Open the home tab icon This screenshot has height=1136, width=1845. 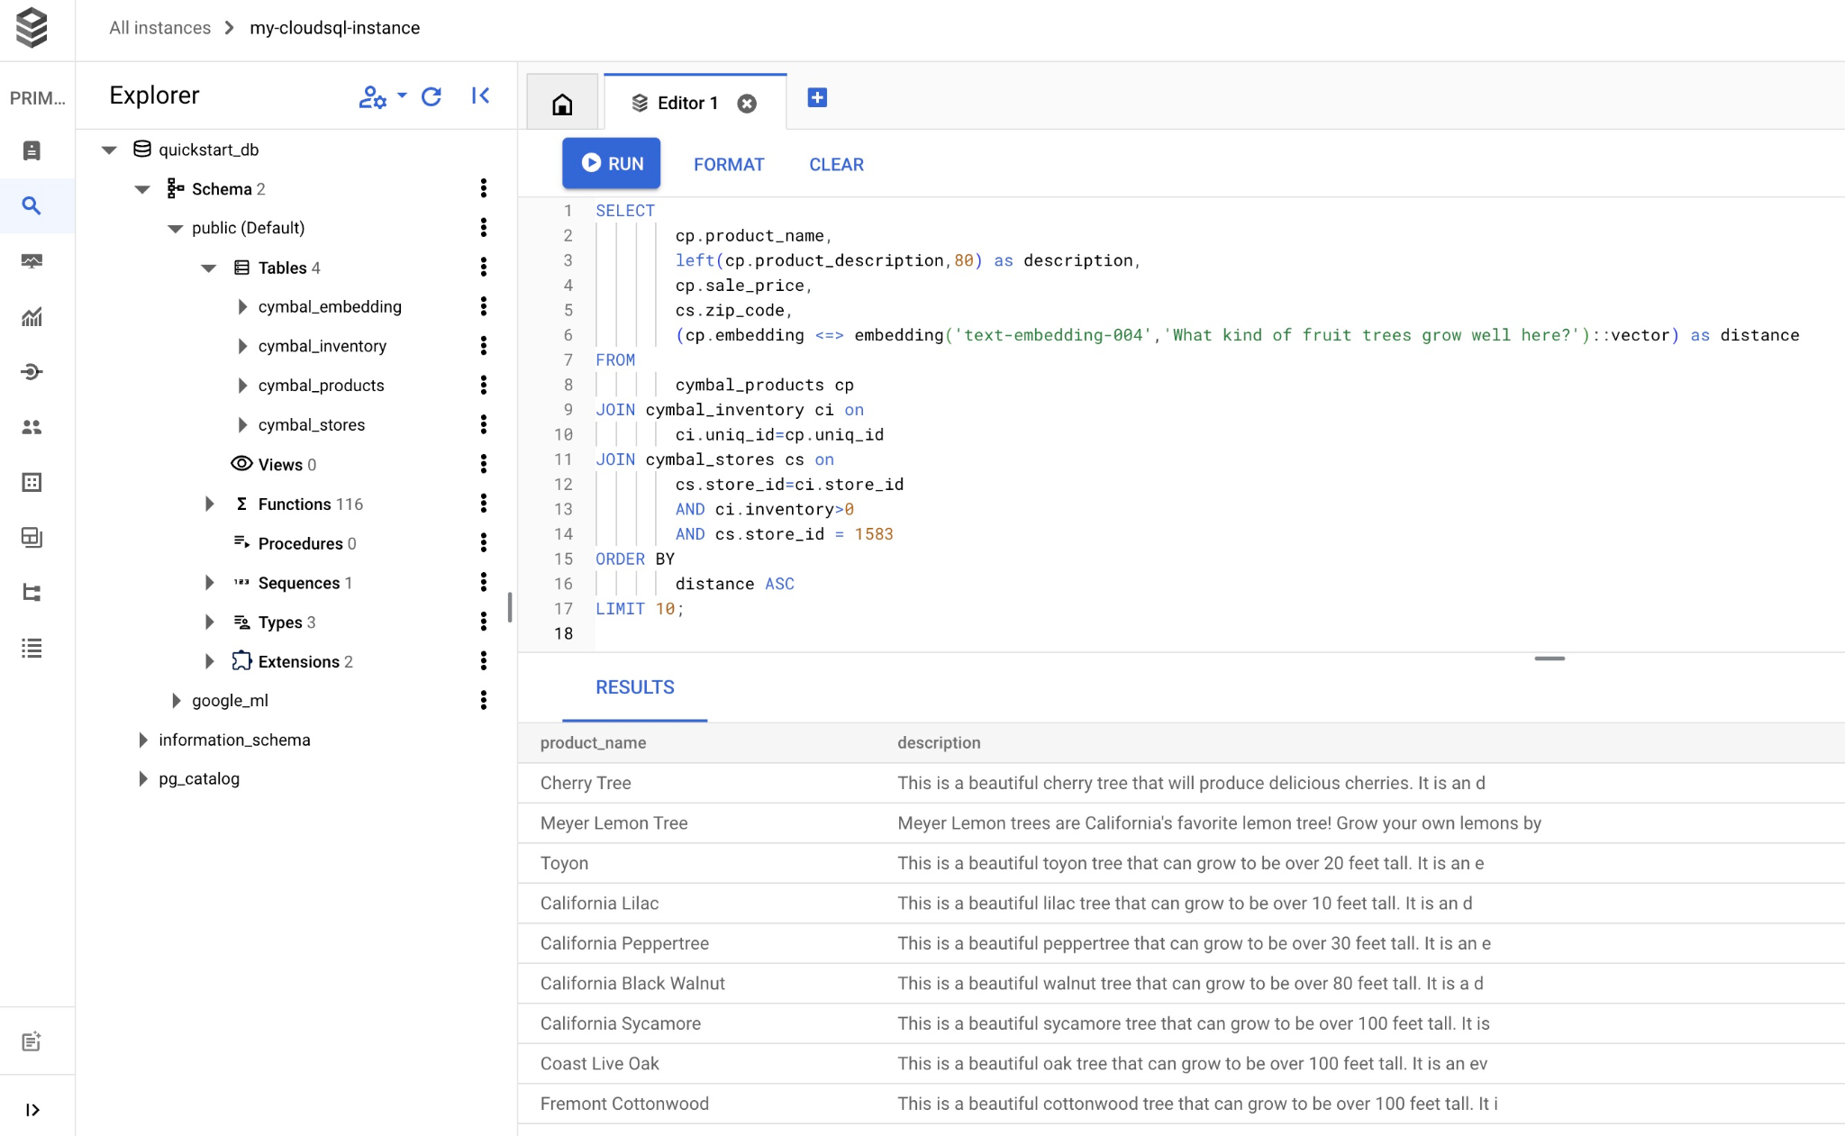(562, 105)
